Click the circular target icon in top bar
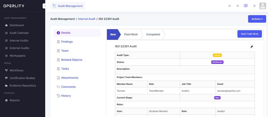Viewport: 268px width, 117px height. tap(230, 6)
